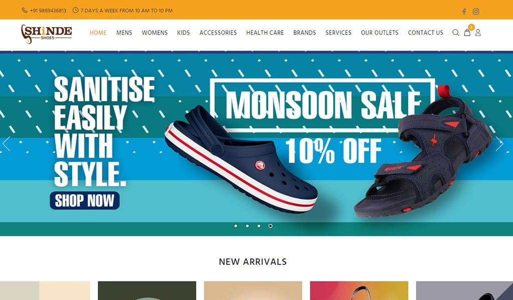513x300 pixels.
Task: Open the Contact Us link
Action: point(425,32)
